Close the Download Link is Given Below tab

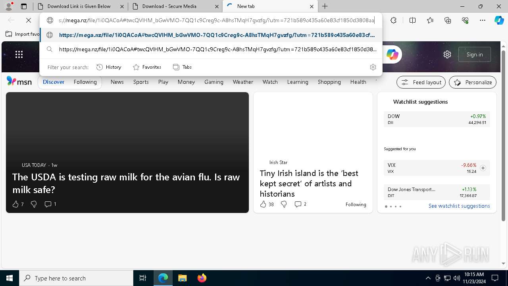(122, 6)
